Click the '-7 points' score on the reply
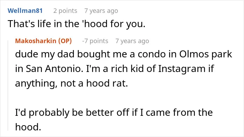Viewport: 244px width, 137px height. pyautogui.click(x=95, y=41)
